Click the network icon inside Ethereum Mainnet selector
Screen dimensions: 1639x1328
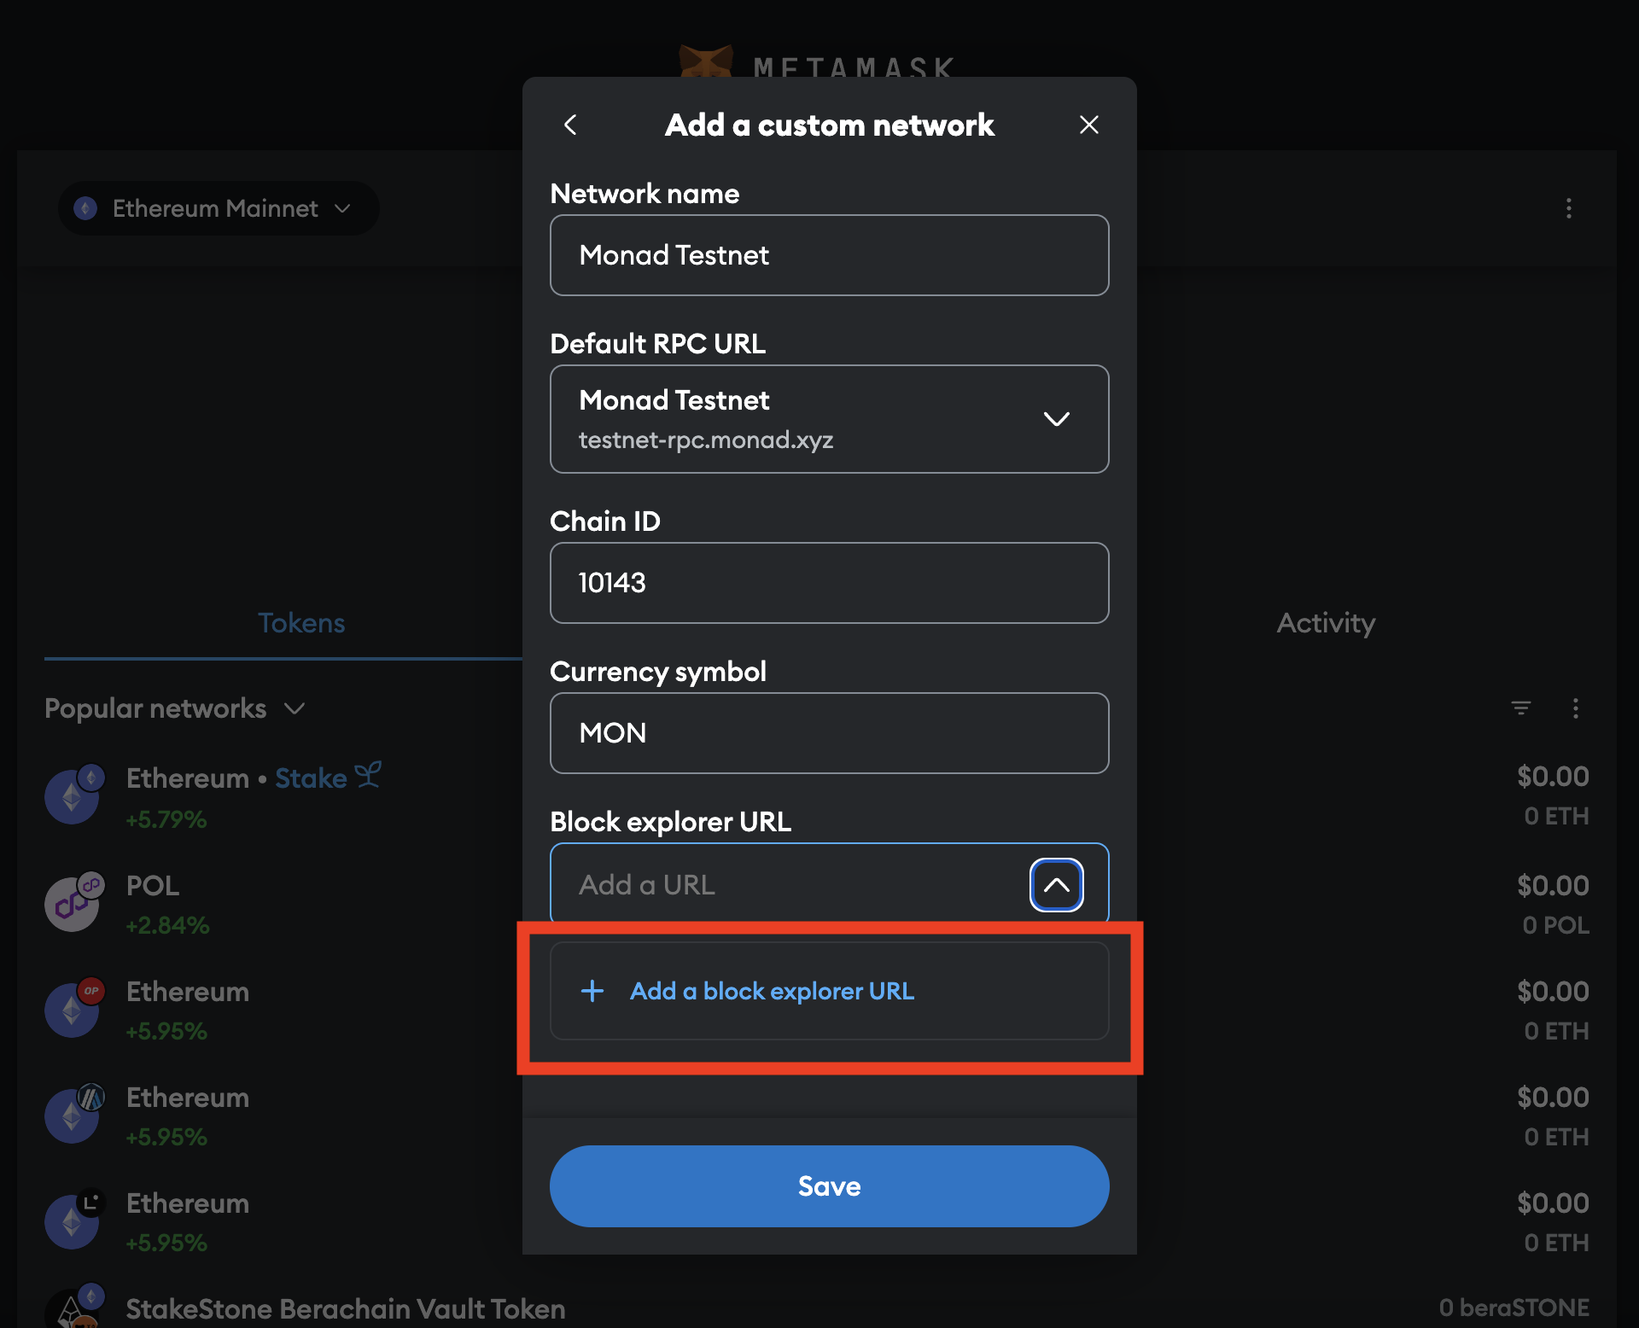coord(85,207)
